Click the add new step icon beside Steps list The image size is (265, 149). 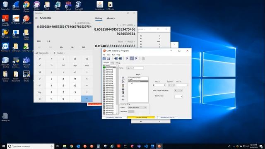(x=123, y=78)
